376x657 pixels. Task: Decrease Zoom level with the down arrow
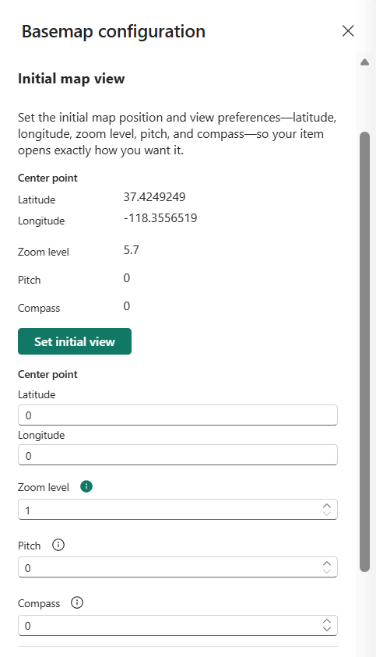click(x=327, y=514)
